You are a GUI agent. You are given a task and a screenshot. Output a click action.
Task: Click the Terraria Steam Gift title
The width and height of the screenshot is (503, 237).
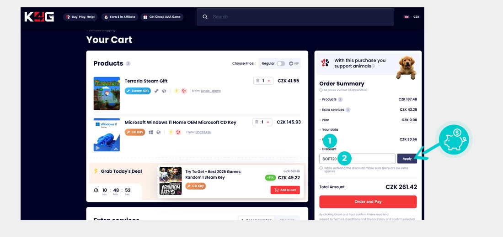146,81
